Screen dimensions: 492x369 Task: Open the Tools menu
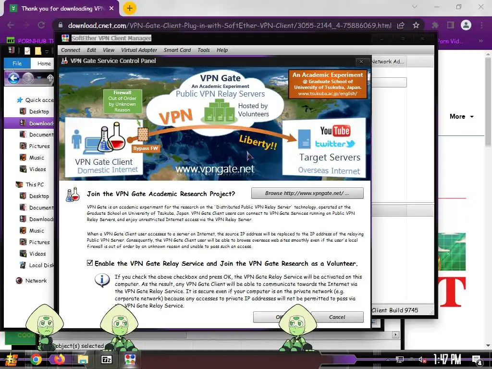[x=204, y=50]
